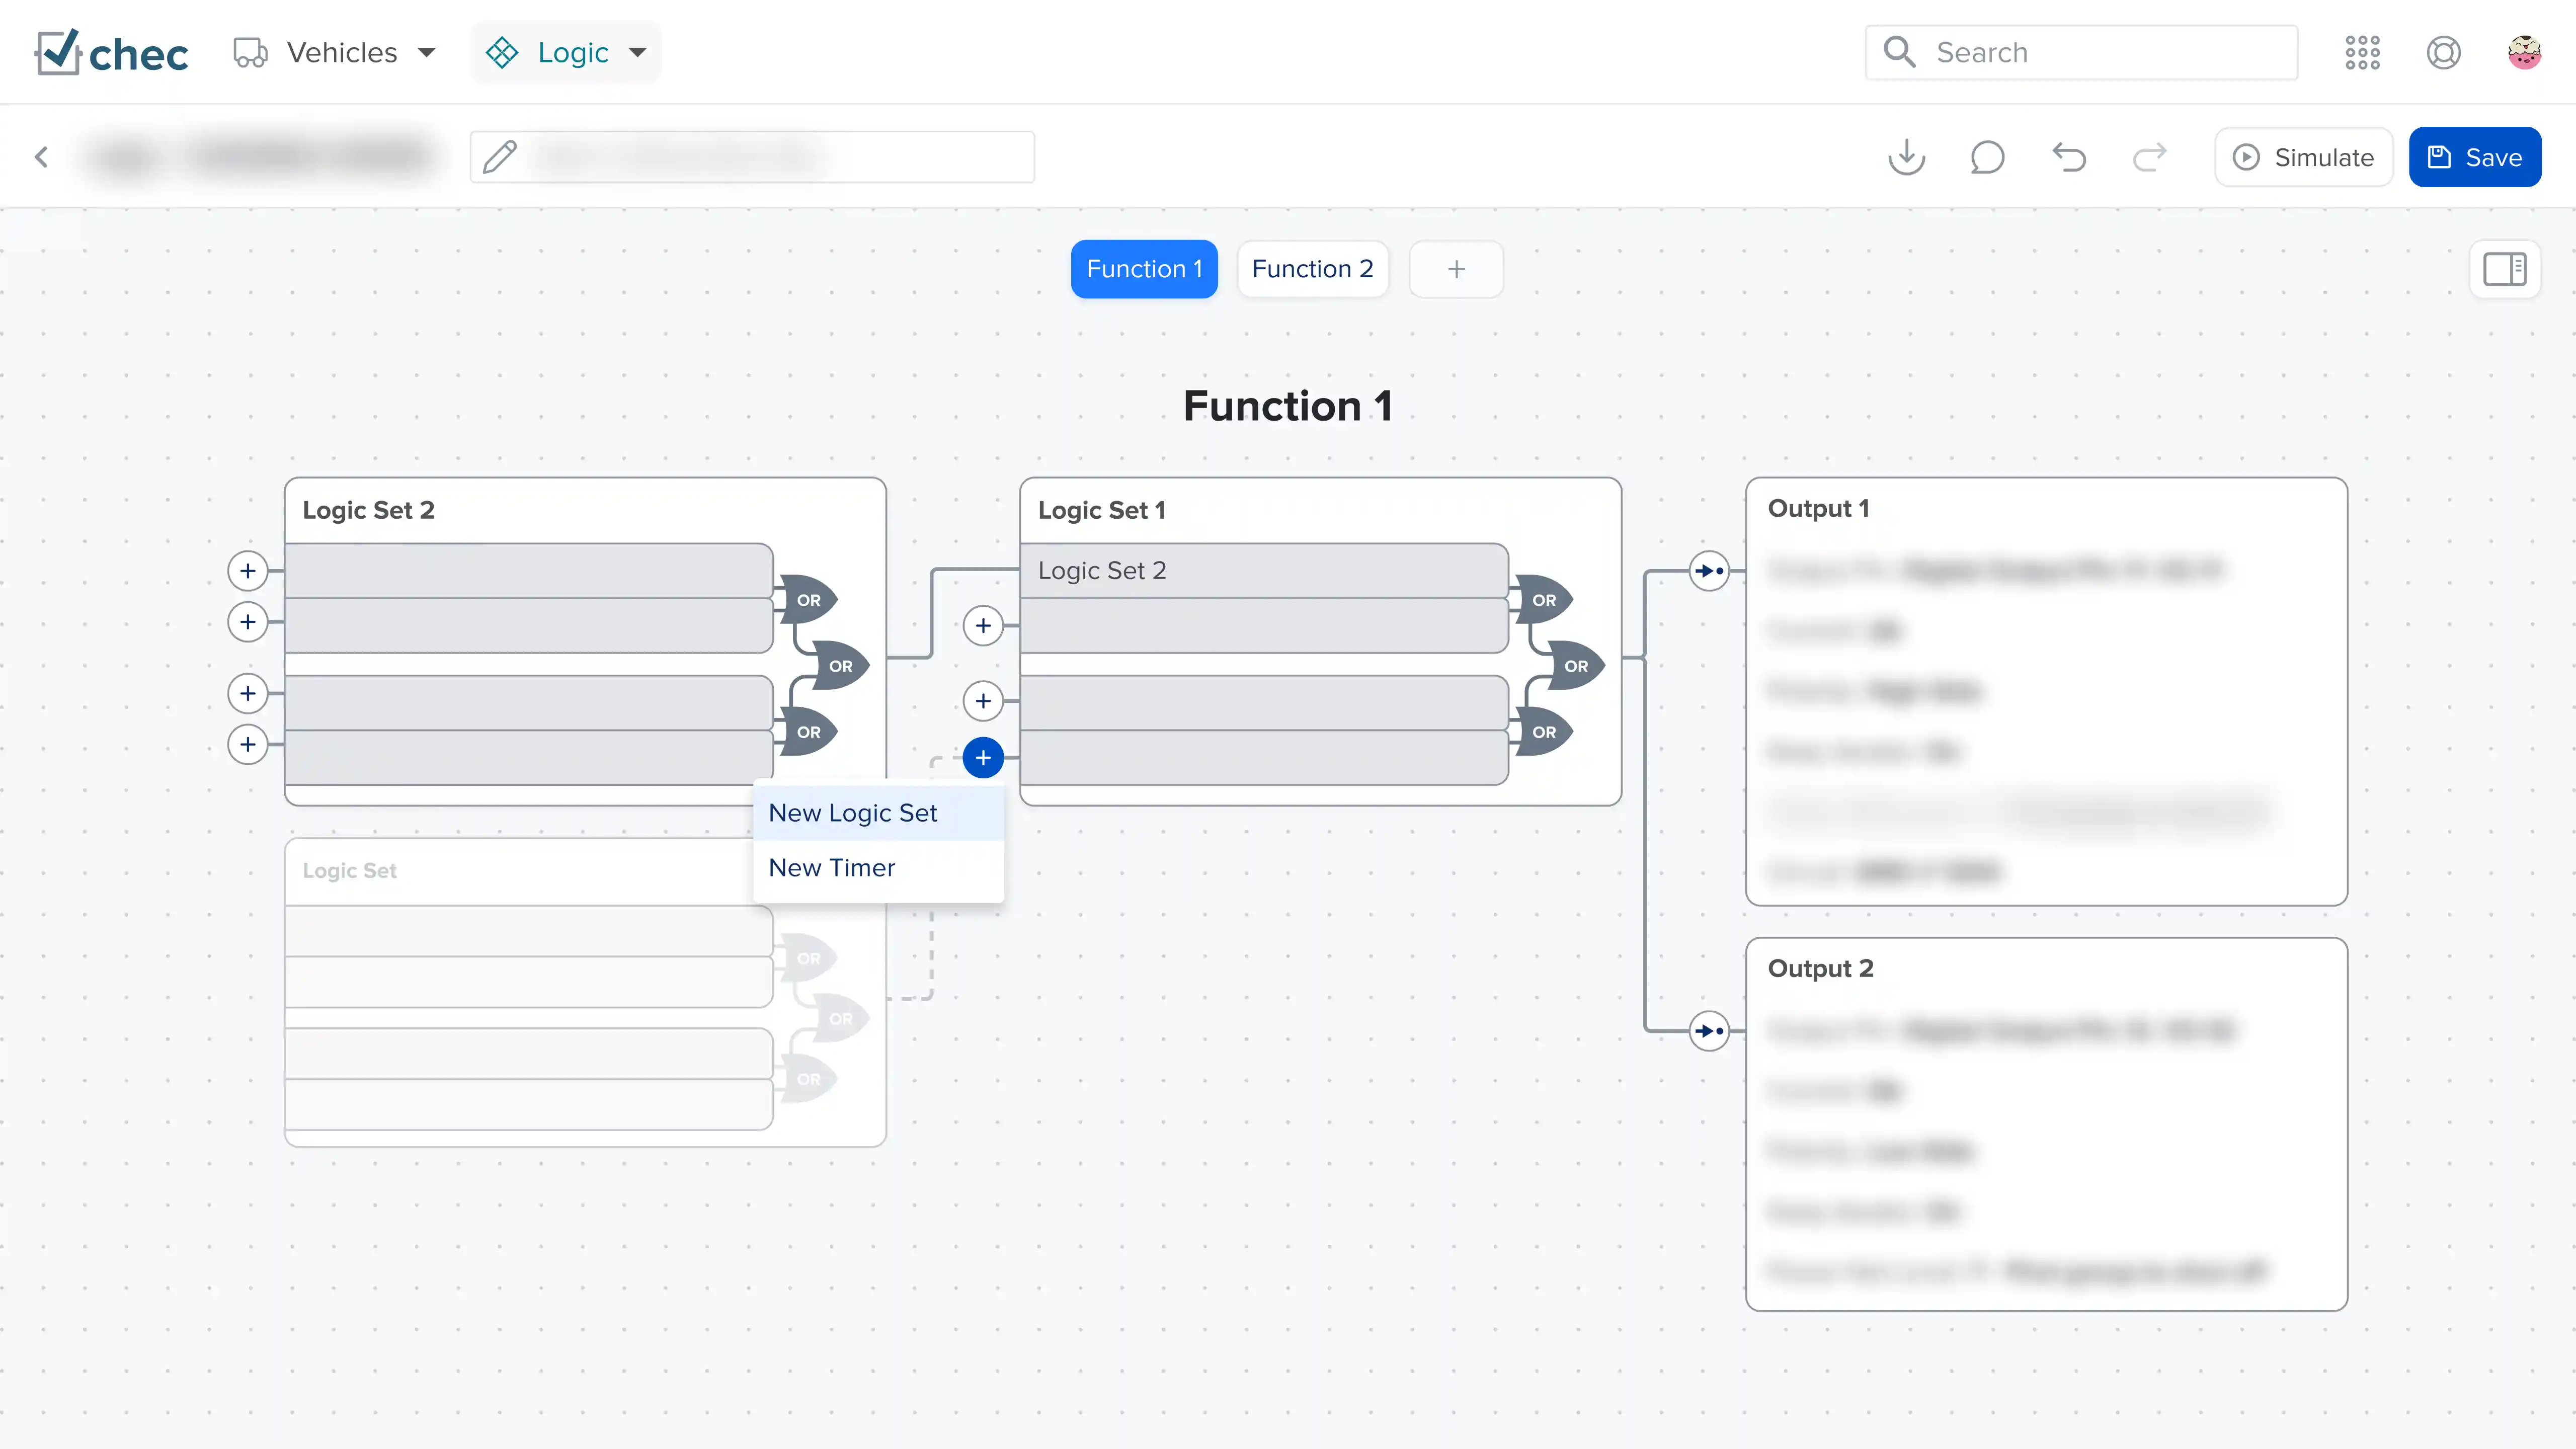Click the Simulate button
Image resolution: width=2576 pixels, height=1449 pixels.
point(2303,157)
